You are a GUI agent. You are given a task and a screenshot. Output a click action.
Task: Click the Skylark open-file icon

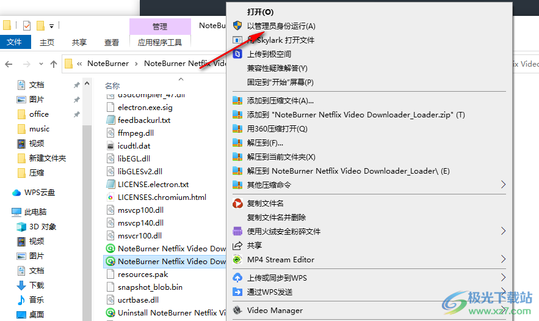[x=237, y=40]
